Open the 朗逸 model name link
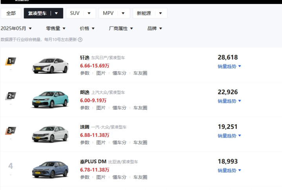This screenshot has height=190, width=282. tap(85, 92)
